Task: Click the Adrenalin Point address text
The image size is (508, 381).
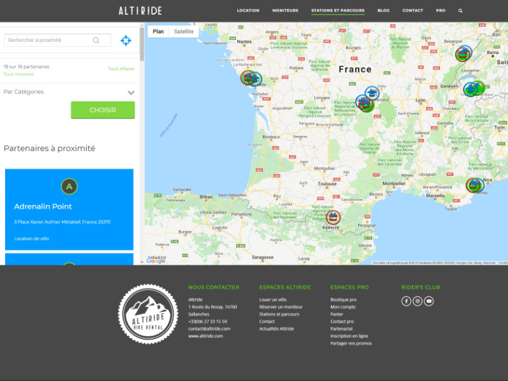Action: [62, 222]
